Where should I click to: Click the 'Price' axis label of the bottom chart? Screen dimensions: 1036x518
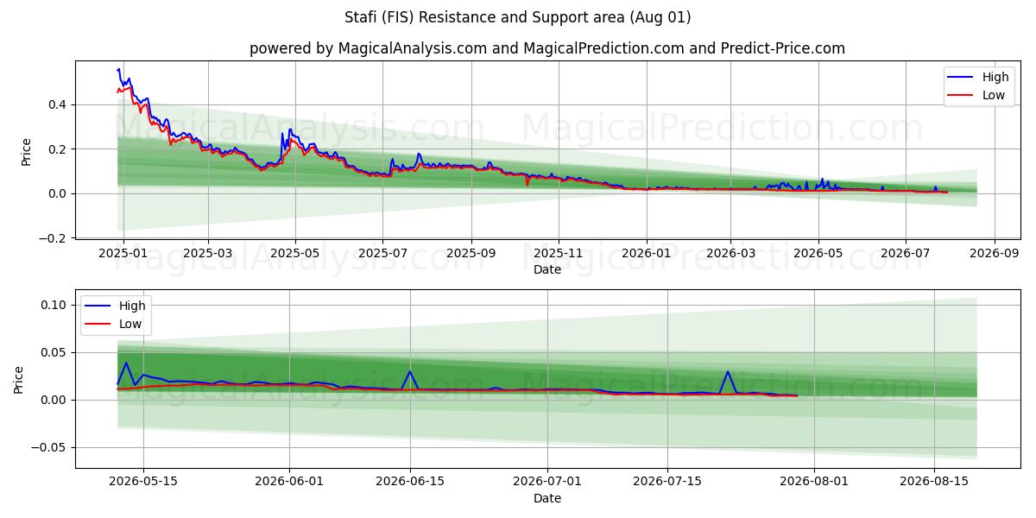click(x=19, y=379)
